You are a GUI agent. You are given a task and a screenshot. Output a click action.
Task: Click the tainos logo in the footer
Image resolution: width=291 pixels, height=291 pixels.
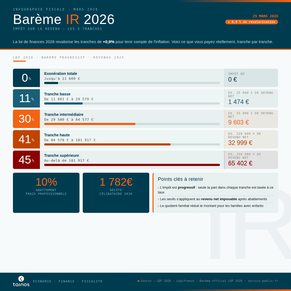tap(21, 281)
